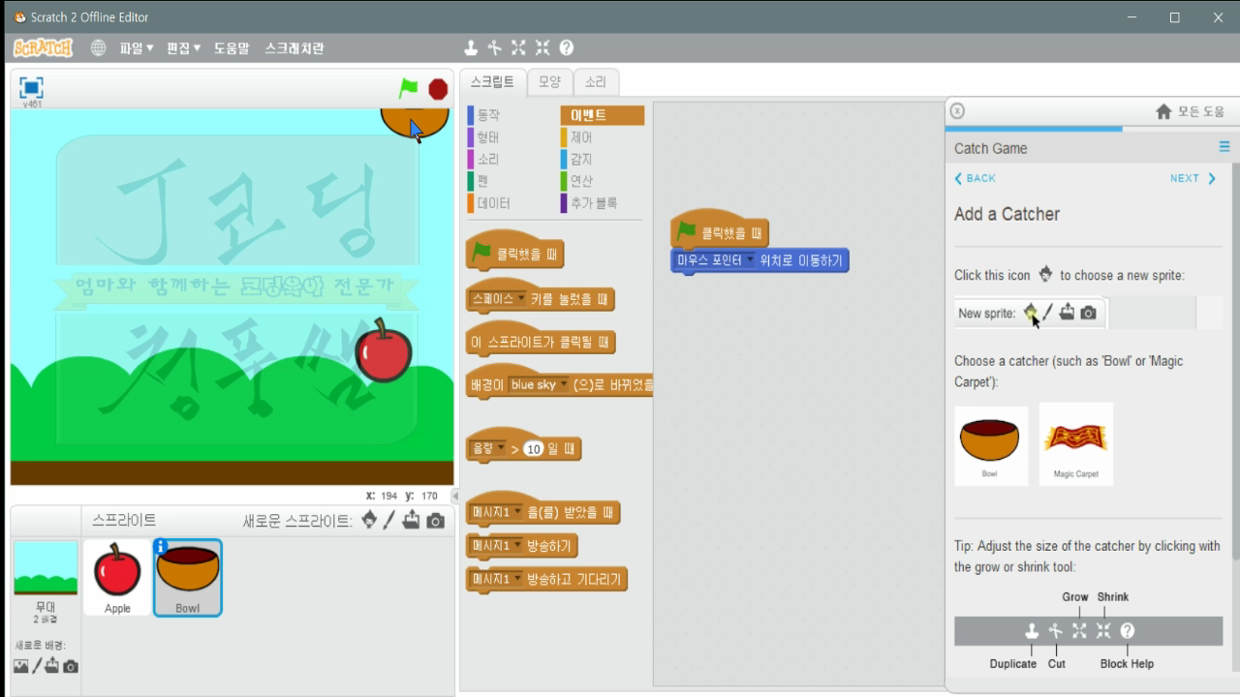Collapse the stage with the small arrow
This screenshot has height=697, width=1240.
click(x=456, y=496)
